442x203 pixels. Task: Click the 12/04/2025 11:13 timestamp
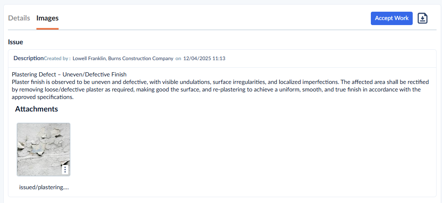(204, 58)
